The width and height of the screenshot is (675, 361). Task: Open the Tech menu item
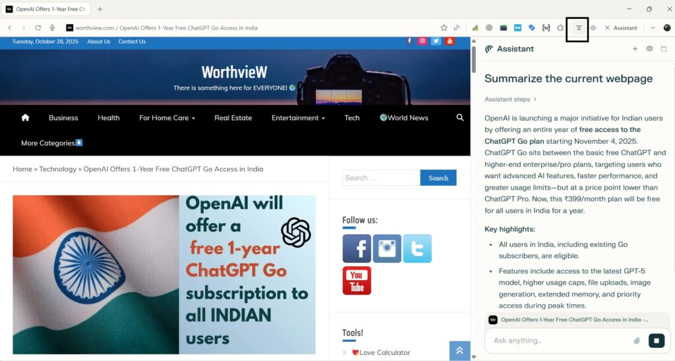(x=352, y=117)
